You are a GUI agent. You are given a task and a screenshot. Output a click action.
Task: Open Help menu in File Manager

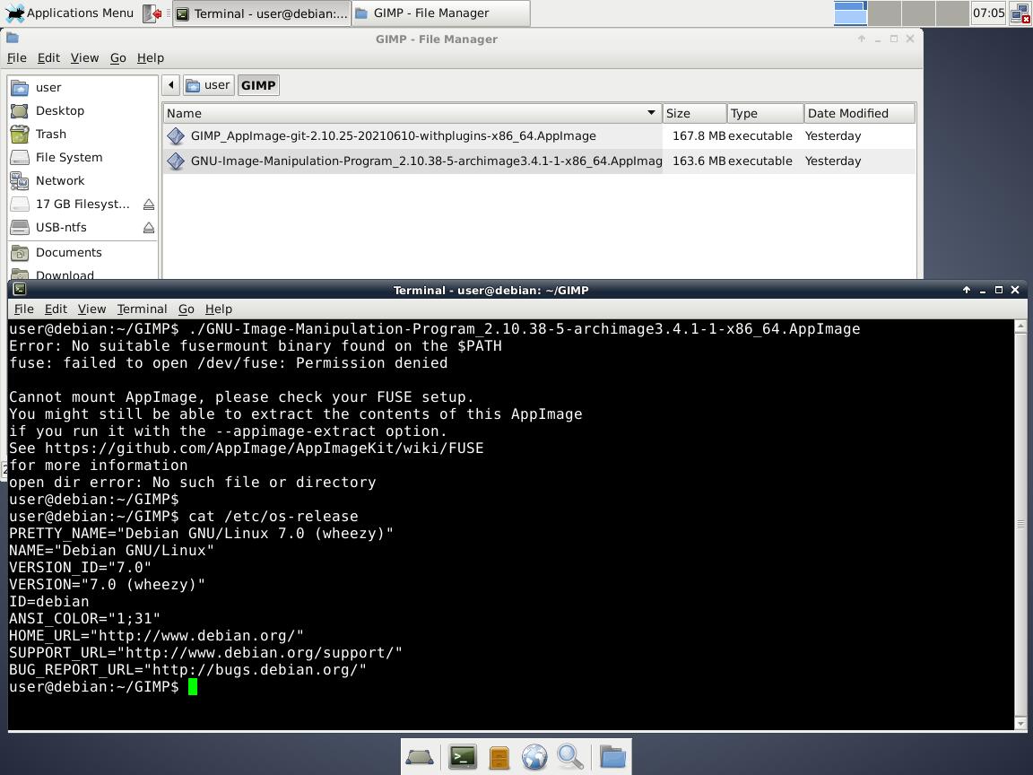click(x=151, y=58)
